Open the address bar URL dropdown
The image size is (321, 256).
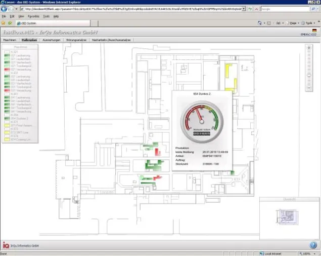tap(244, 9)
